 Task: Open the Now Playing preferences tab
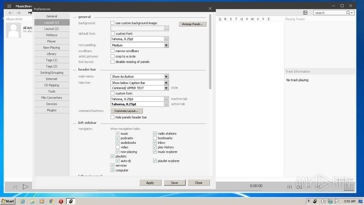(52, 48)
